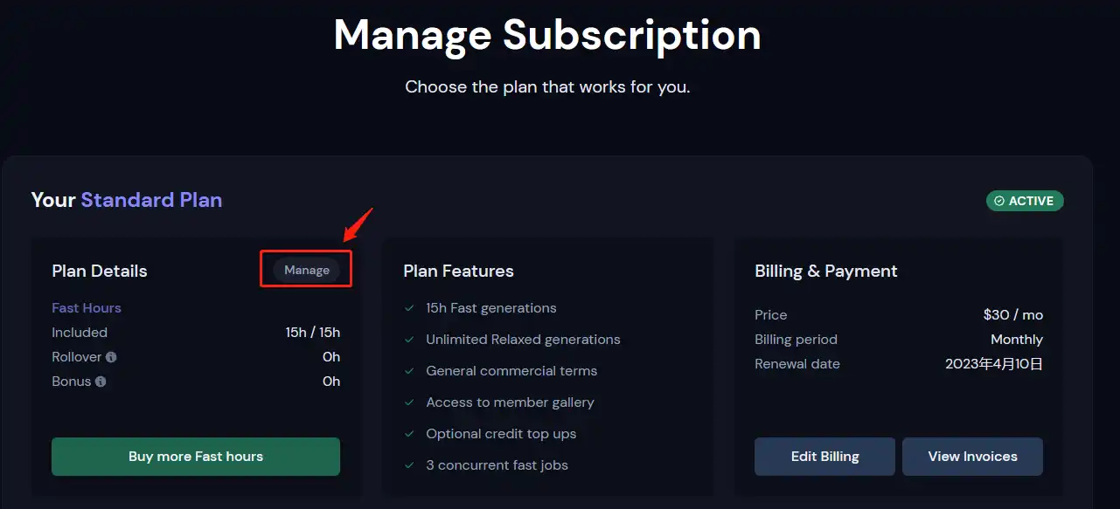This screenshot has width=1120, height=509.
Task: Click checkmark beside 3 concurrent fast jobs
Action: click(409, 465)
